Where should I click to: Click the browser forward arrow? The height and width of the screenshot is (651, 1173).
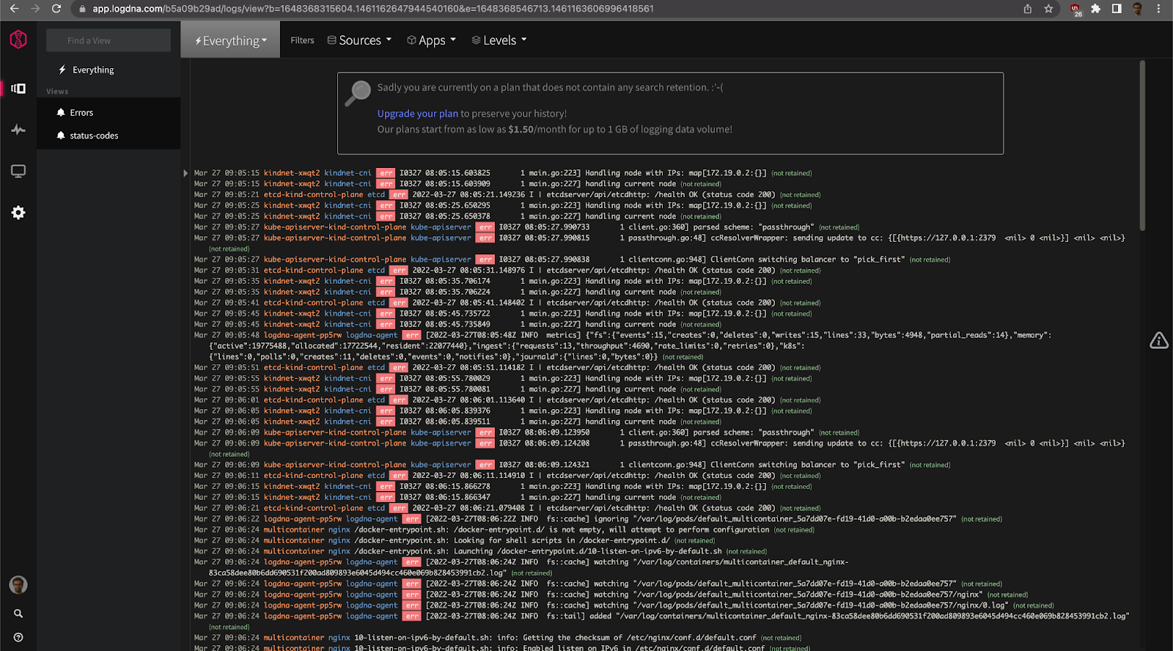[34, 9]
